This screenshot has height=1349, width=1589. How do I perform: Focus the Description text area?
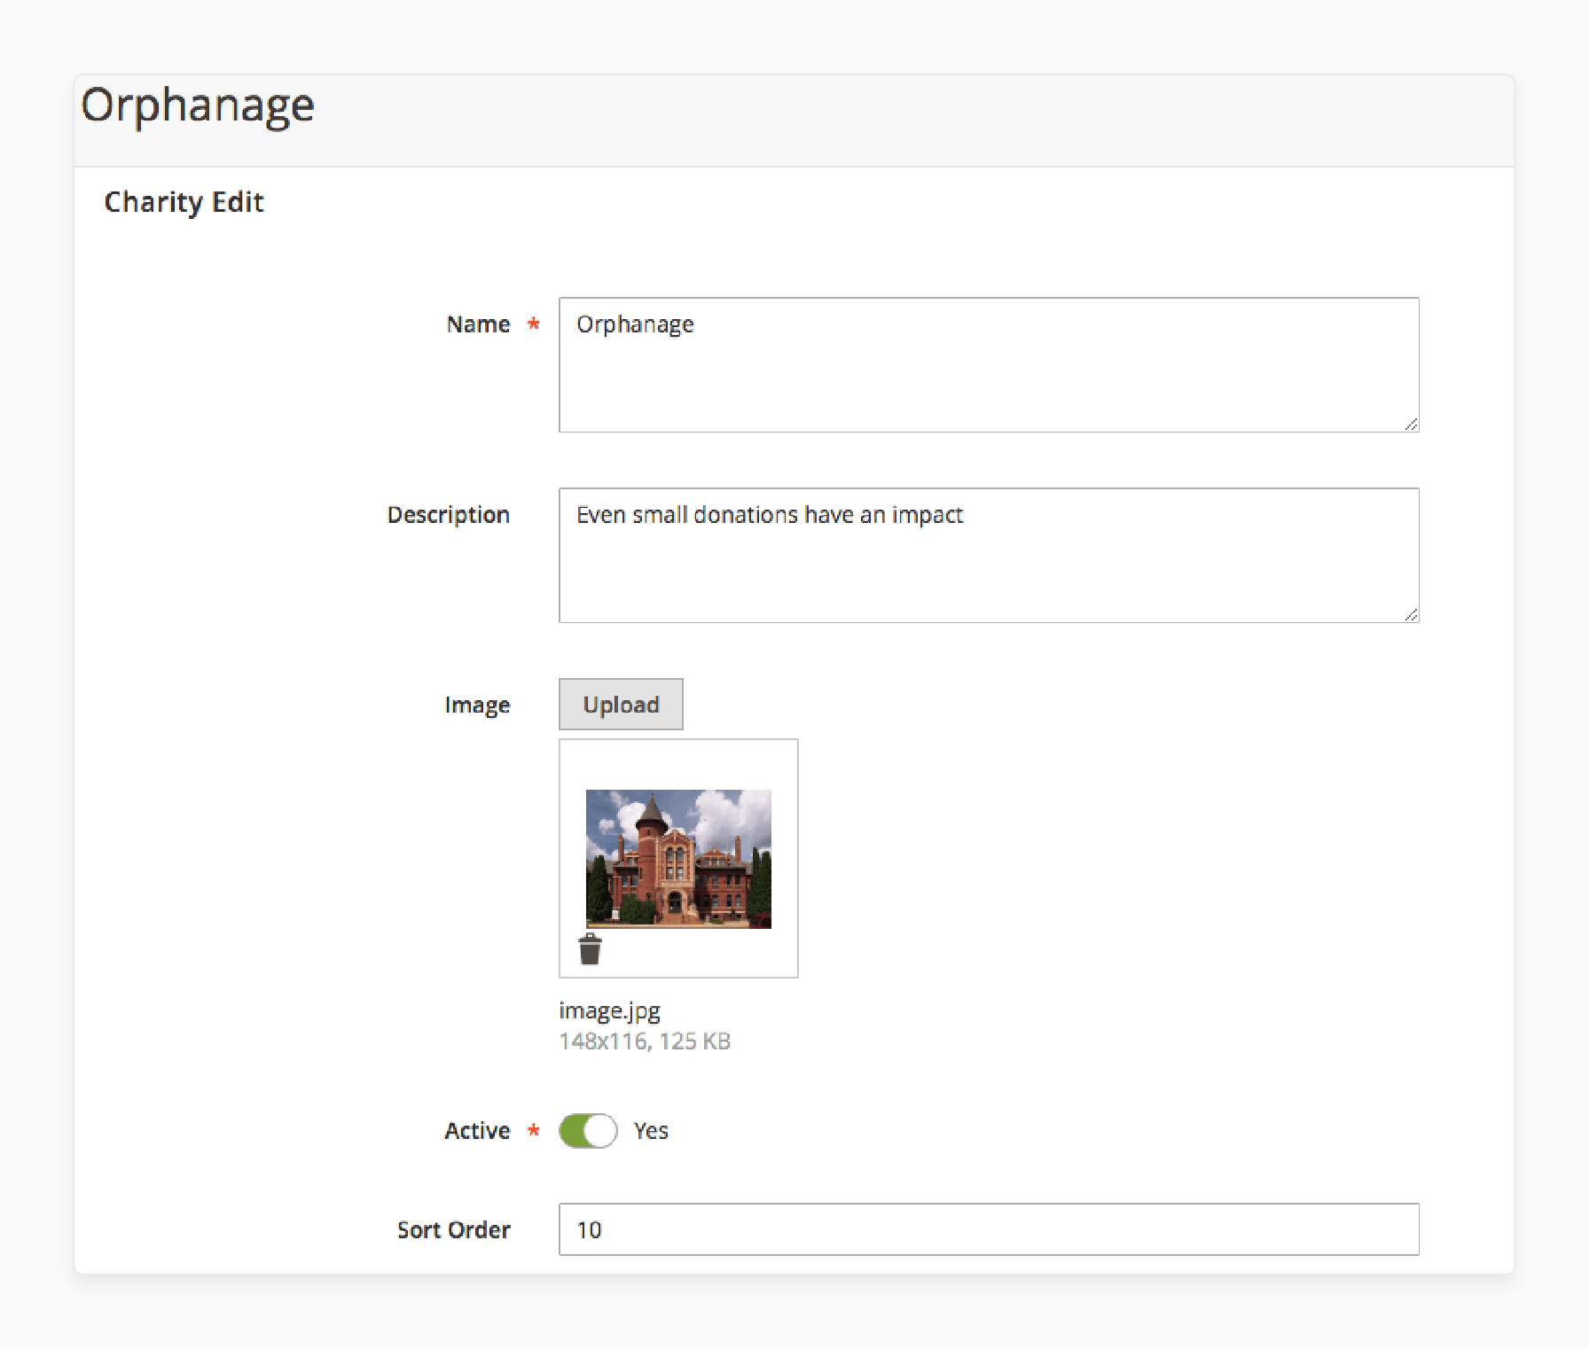[989, 556]
